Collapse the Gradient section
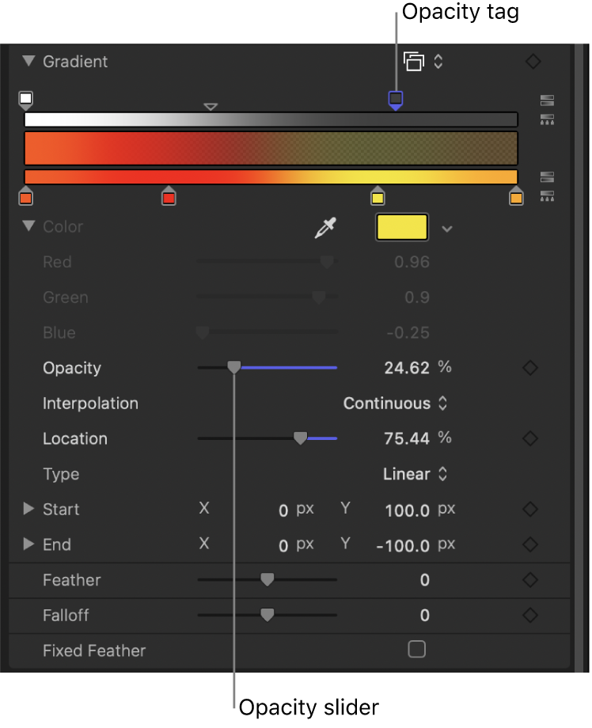This screenshot has height=728, width=592. (x=29, y=61)
